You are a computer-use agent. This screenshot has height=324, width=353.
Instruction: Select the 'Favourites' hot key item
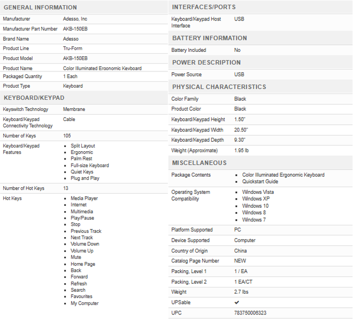pyautogui.click(x=82, y=296)
